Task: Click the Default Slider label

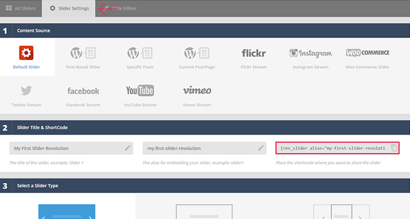Action: tap(27, 67)
